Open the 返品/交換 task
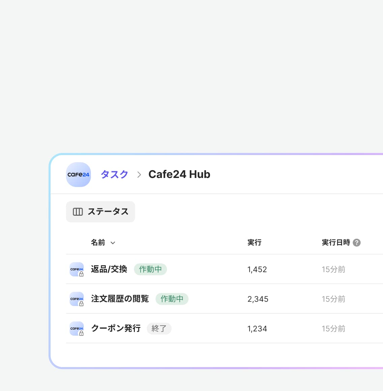The width and height of the screenshot is (383, 391). (109, 269)
